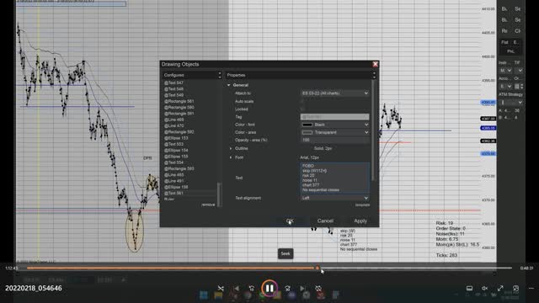Expand the Outline property group

[x=231, y=148]
